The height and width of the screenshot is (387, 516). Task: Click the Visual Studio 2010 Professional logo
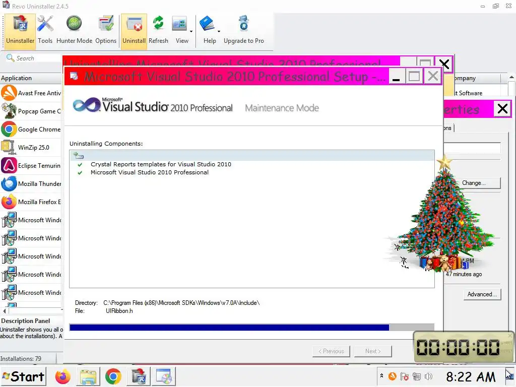[x=153, y=106]
